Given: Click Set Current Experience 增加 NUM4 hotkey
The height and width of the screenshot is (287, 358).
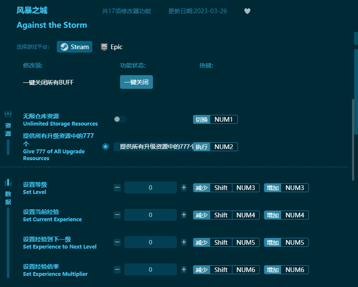Looking at the screenshot, I should pos(286,215).
